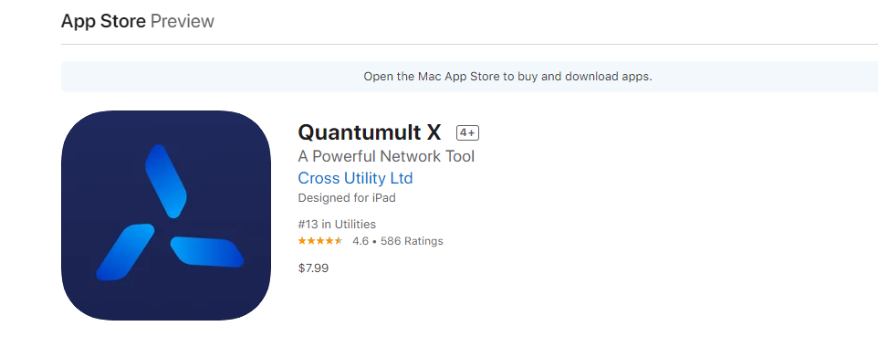The image size is (878, 347).
Task: Click the 586 Ratings text
Action: (x=412, y=241)
